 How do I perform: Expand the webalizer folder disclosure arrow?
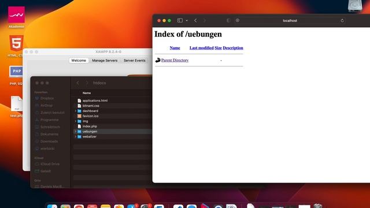point(76,136)
